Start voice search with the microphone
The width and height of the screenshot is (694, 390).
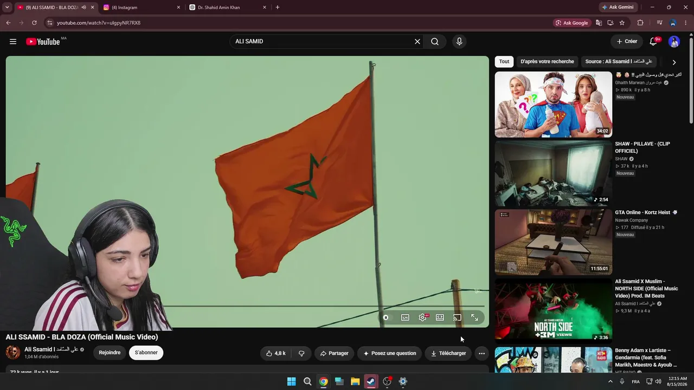tap(459, 42)
